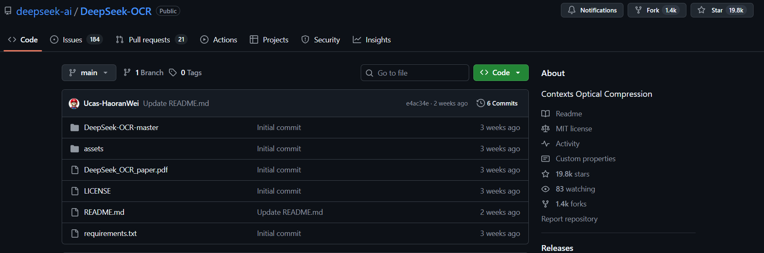764x253 pixels.
Task: Click the Ucas-HaoranWei avatar image
Action: point(74,103)
